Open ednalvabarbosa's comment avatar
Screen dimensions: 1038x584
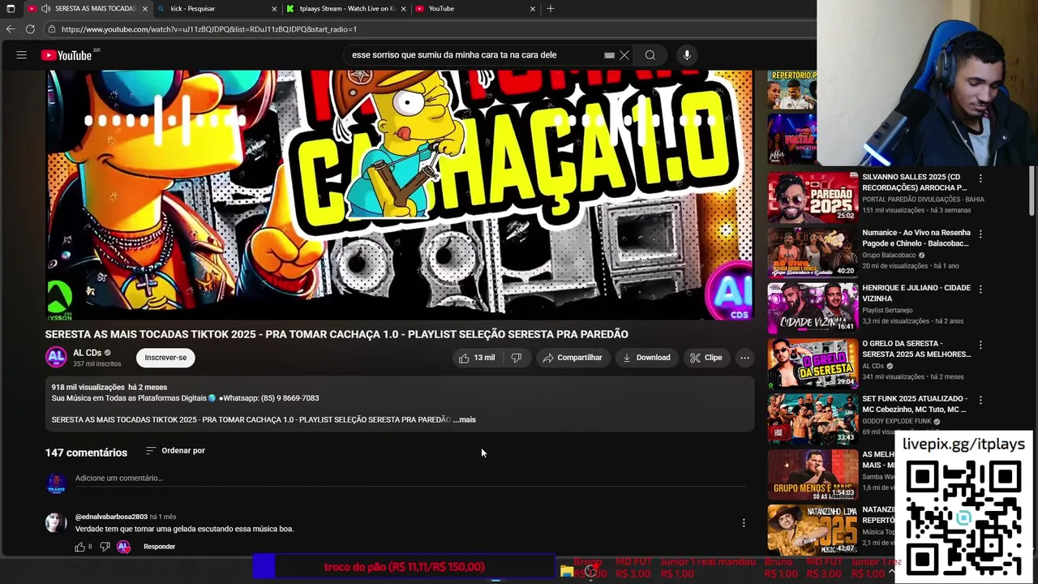56,522
